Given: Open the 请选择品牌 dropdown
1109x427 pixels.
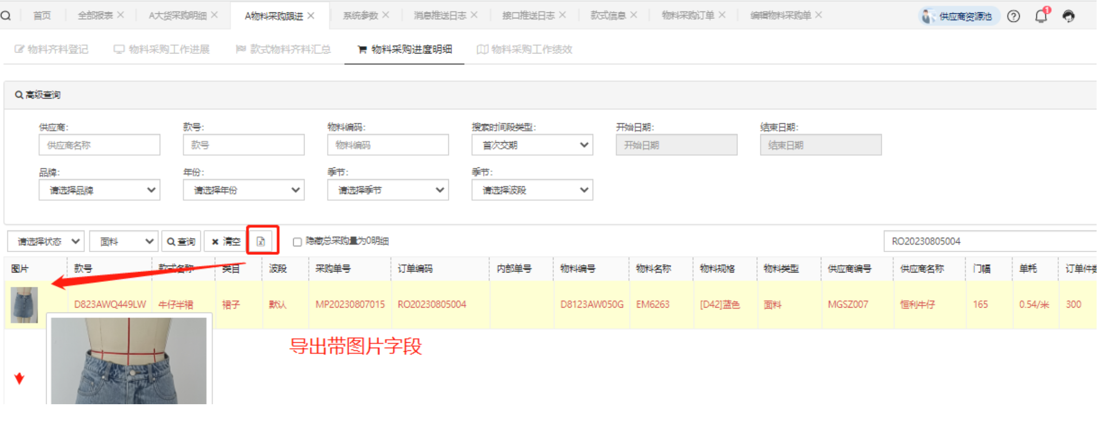Looking at the screenshot, I should (x=99, y=190).
